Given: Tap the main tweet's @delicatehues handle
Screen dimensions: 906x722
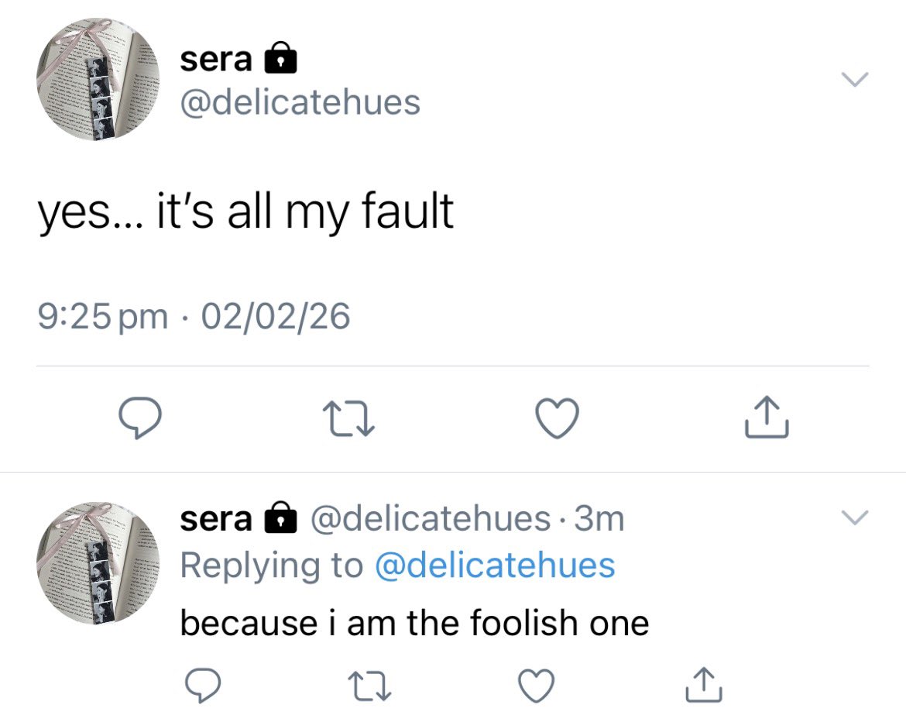Looking at the screenshot, I should pos(300,103).
